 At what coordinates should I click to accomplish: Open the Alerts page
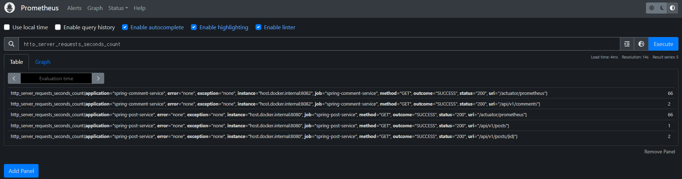tap(74, 8)
